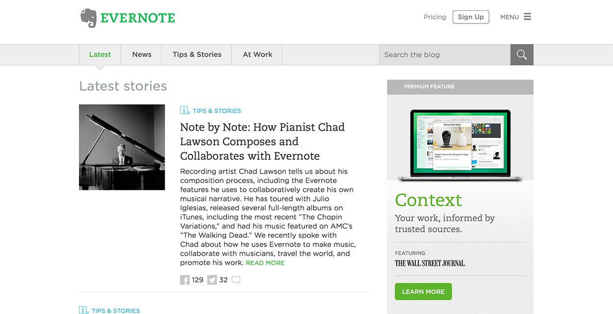Open the Note by Note article title
Image resolution: width=613 pixels, height=314 pixels.
(262, 141)
